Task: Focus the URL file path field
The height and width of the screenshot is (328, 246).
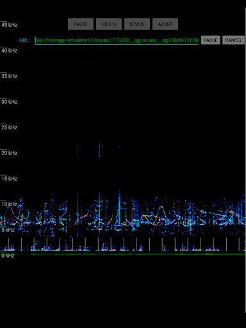Action: point(117,40)
